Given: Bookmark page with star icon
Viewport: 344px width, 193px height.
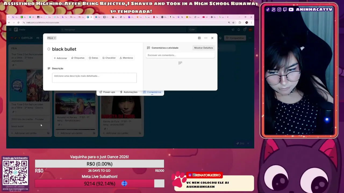Looking at the screenshot, I should (233, 23).
